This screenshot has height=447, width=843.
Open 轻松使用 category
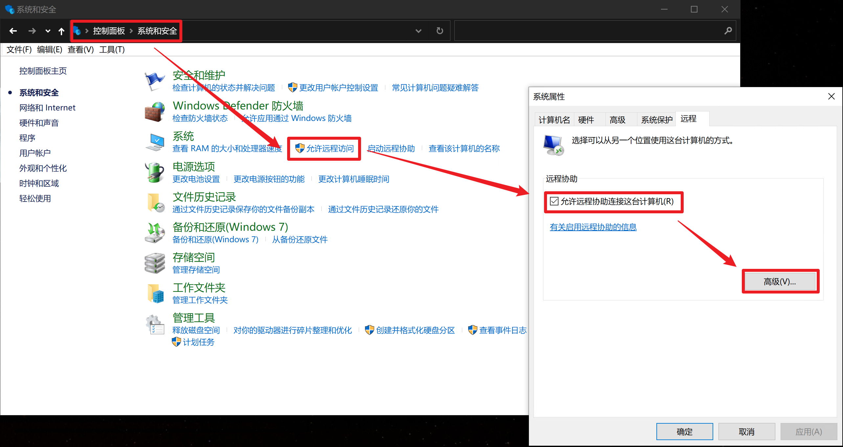[35, 199]
